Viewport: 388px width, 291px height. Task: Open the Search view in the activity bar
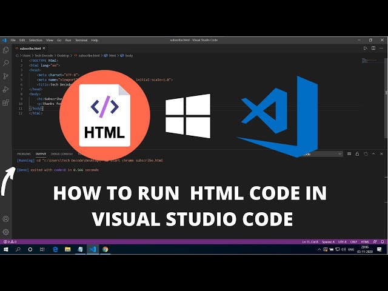point(5,63)
